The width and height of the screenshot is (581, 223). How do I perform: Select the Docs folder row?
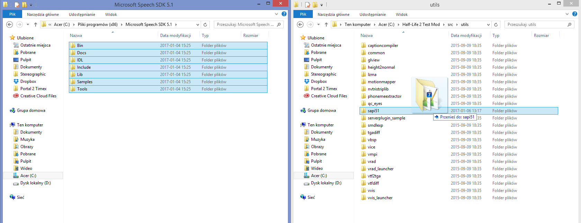coord(168,53)
